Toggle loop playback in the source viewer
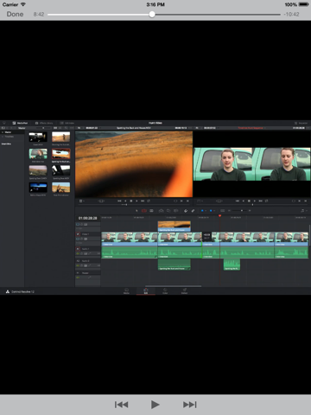The height and width of the screenshot is (415, 311). 149,201
